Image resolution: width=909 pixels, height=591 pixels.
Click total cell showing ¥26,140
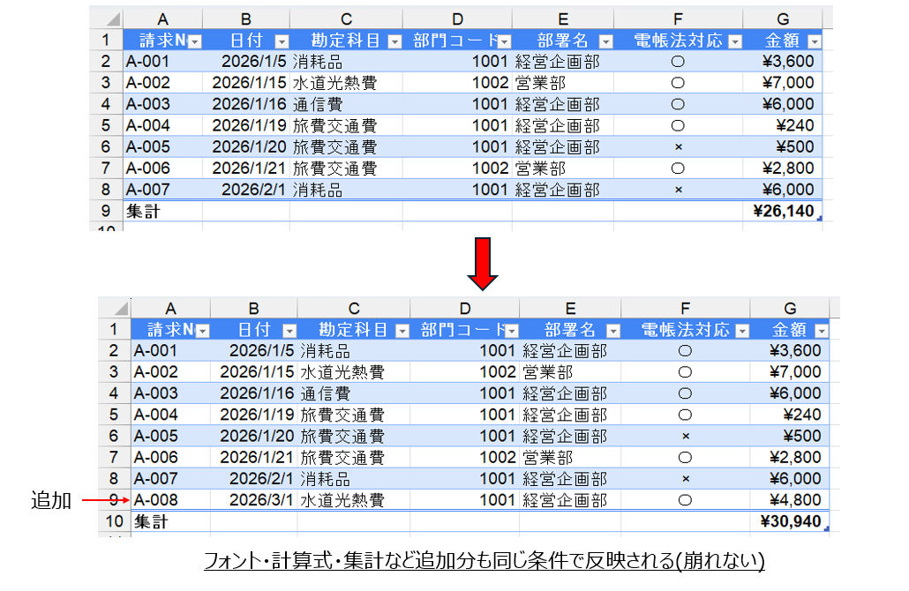tap(782, 212)
